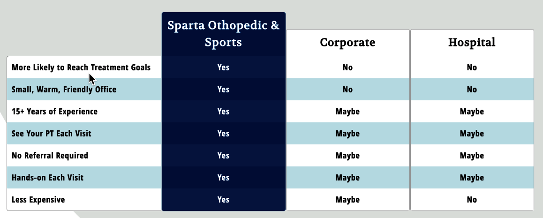Click Corporate's Maybe for 15+ Years of Experience

[347, 112]
